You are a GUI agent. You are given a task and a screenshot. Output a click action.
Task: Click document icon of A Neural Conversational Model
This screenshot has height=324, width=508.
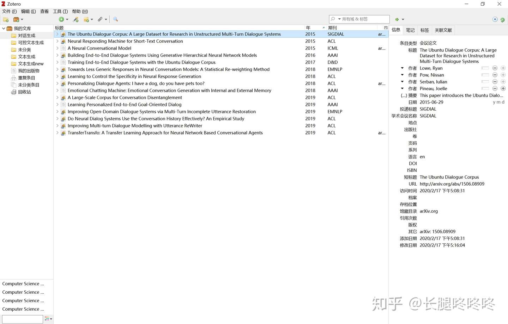click(x=63, y=48)
